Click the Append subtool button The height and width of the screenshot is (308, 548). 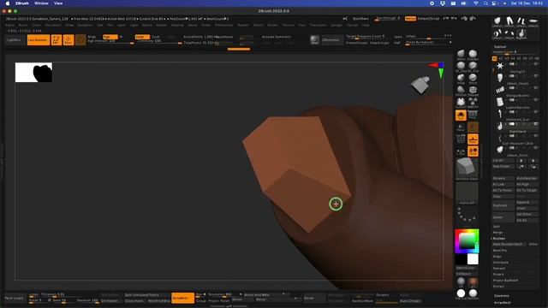point(527,202)
